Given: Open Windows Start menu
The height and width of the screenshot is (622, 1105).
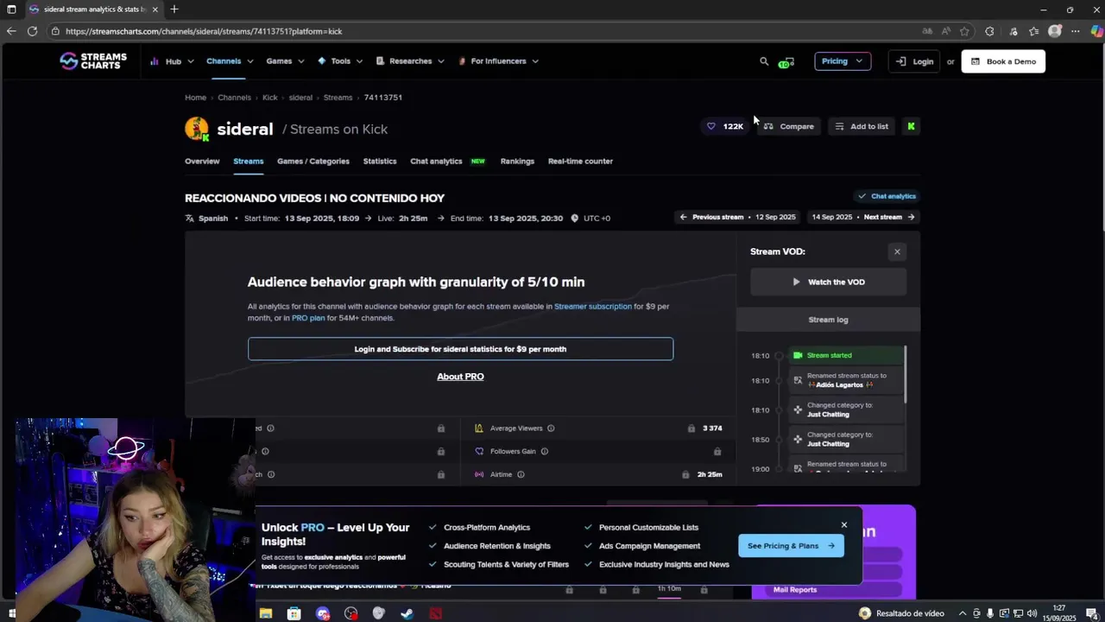Looking at the screenshot, I should tap(12, 613).
